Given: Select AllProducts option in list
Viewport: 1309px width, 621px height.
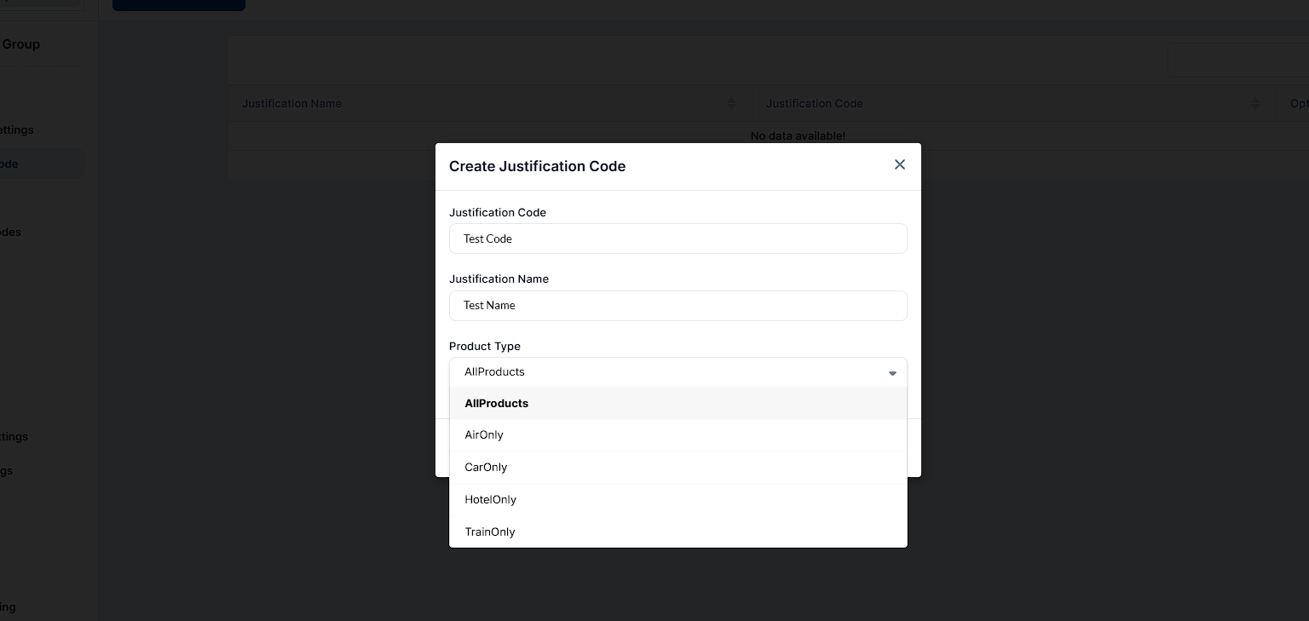Looking at the screenshot, I should (678, 403).
